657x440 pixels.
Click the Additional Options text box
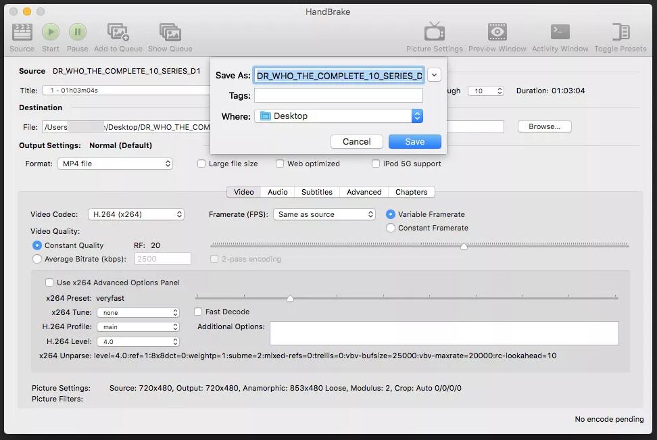444,333
